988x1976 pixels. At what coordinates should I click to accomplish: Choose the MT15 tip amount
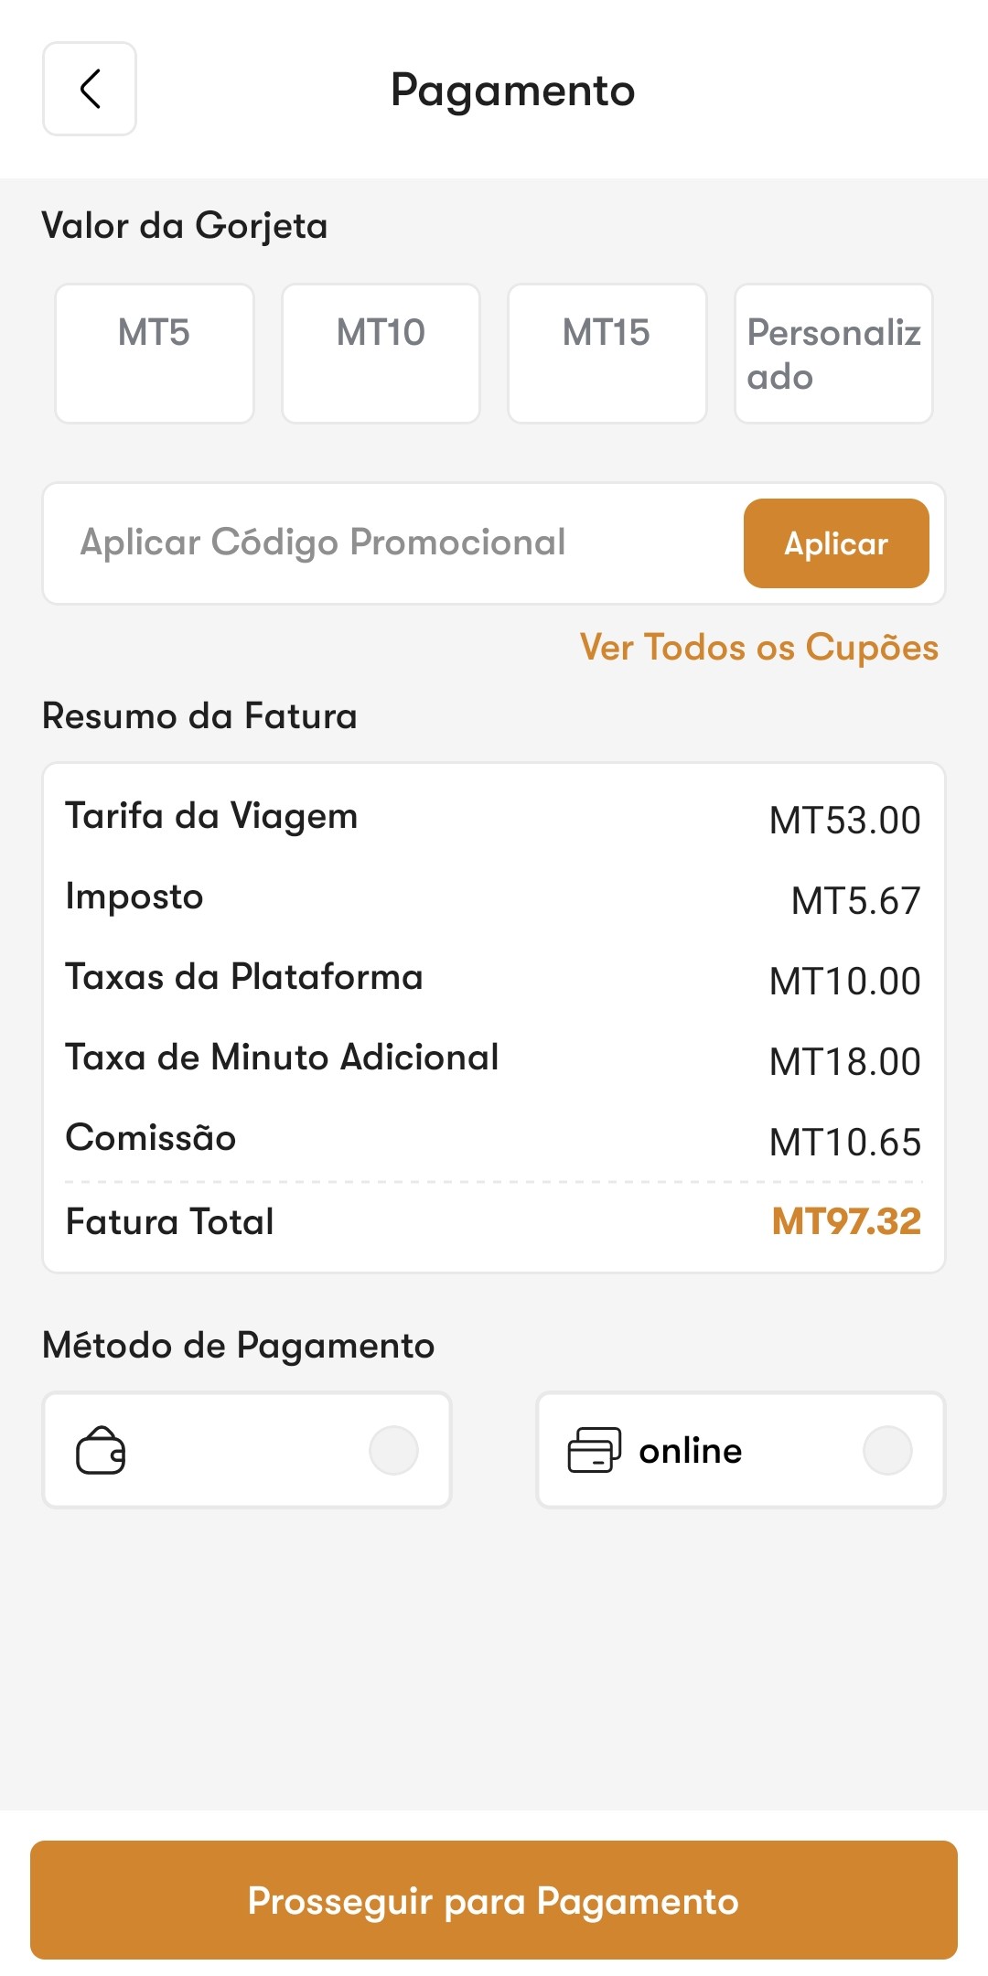point(607,353)
